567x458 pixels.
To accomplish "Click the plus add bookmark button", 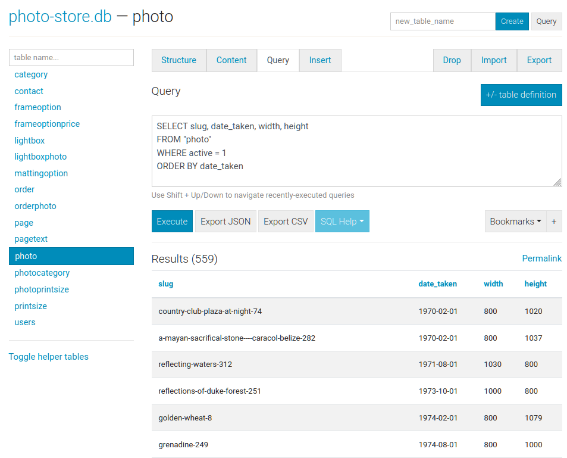I will pyautogui.click(x=554, y=222).
